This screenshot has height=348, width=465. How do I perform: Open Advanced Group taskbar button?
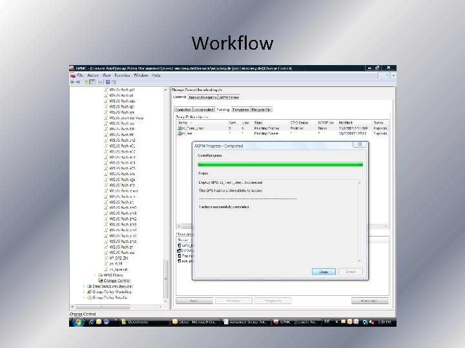click(x=246, y=322)
